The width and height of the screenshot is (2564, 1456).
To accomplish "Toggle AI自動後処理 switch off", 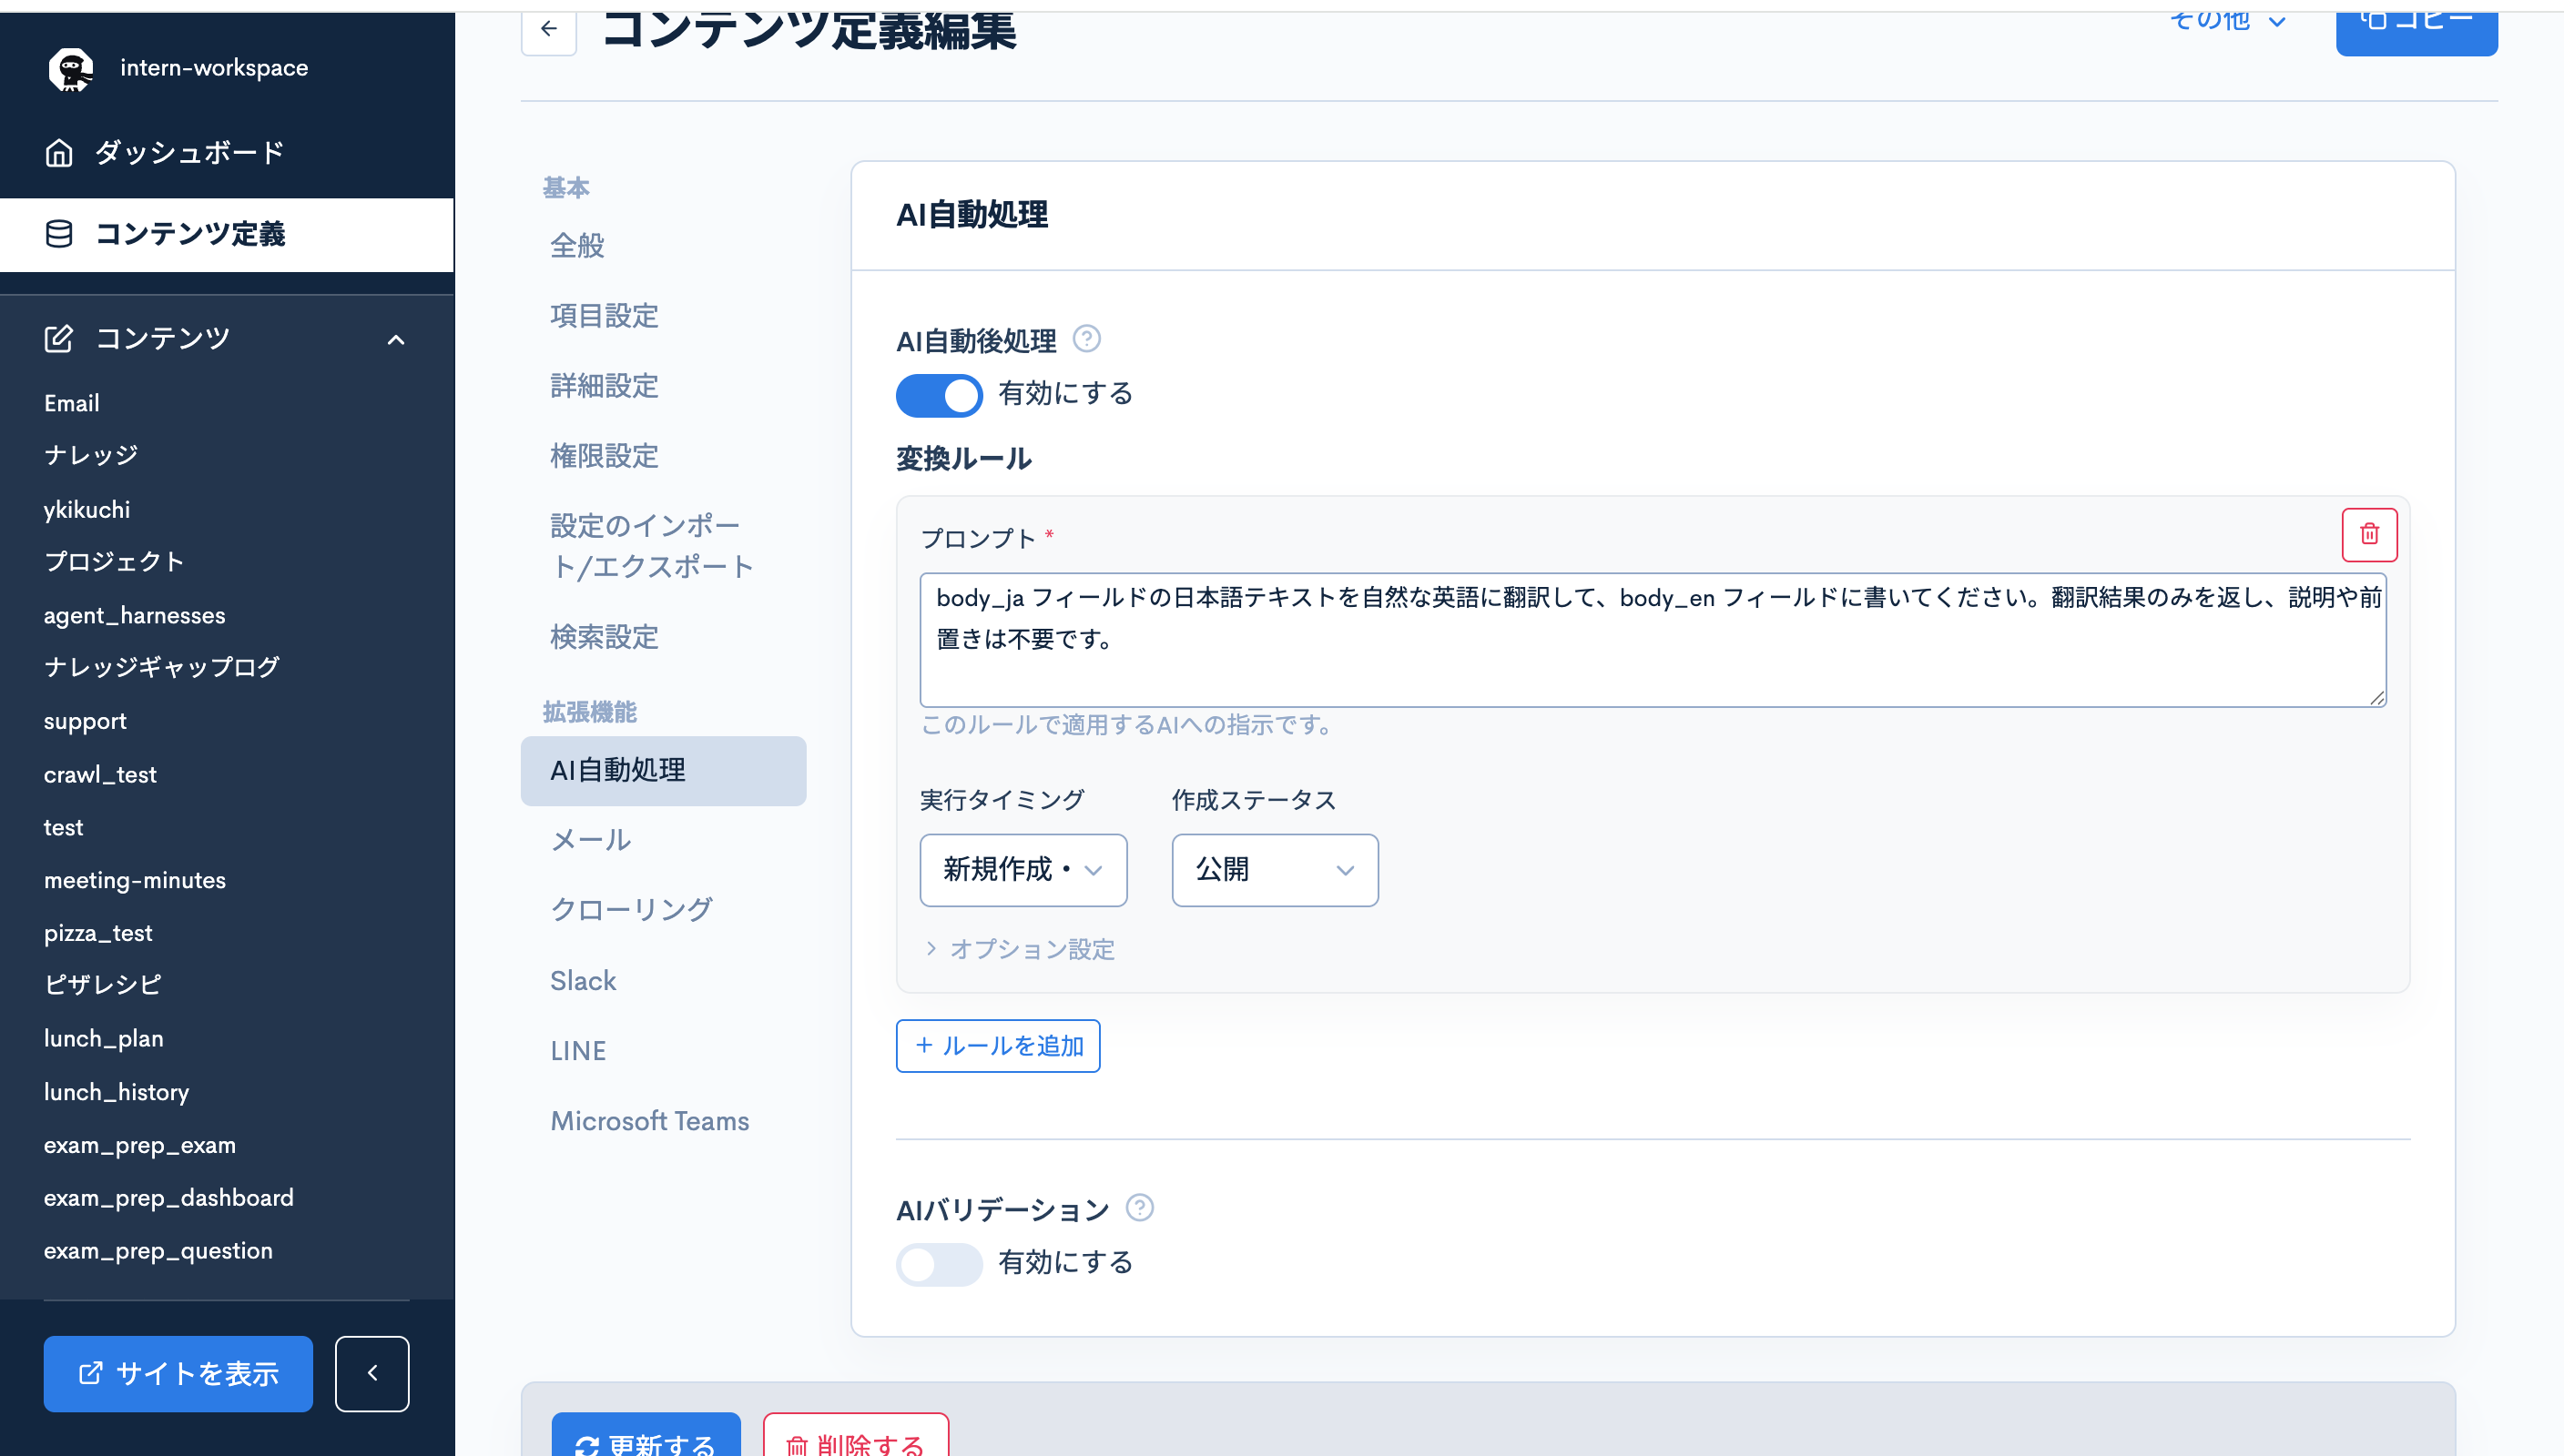I will 939,395.
